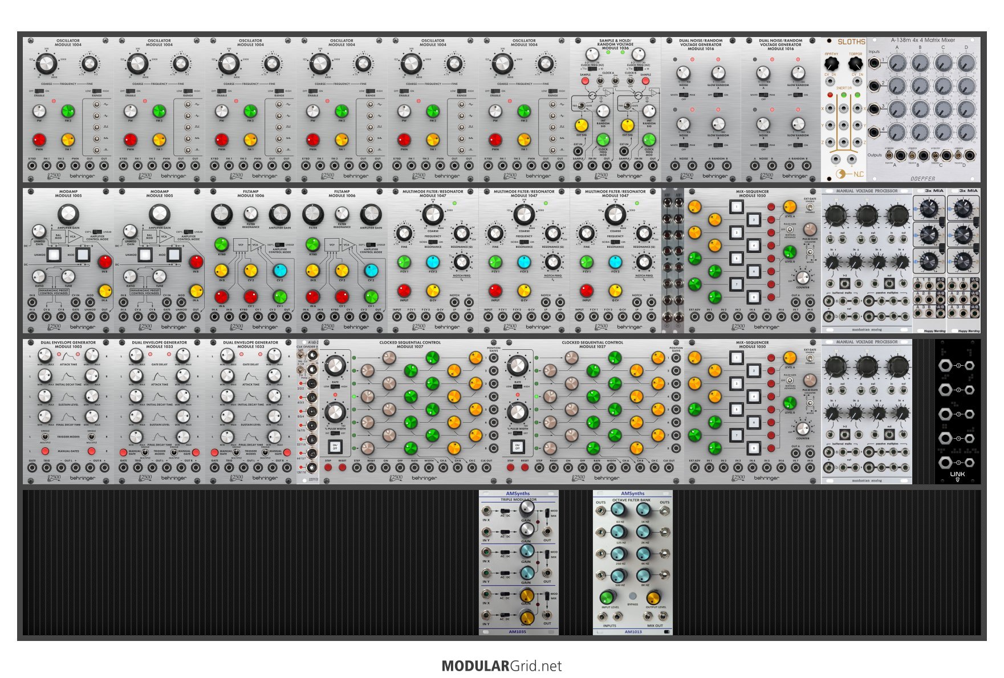Click the NLC logo on SLOTHS module

[x=849, y=174]
